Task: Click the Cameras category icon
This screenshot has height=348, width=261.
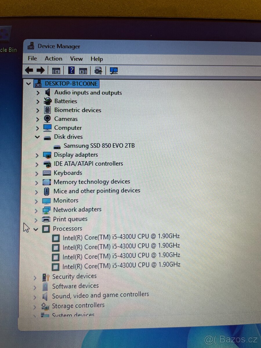Action: pyautogui.click(x=47, y=119)
